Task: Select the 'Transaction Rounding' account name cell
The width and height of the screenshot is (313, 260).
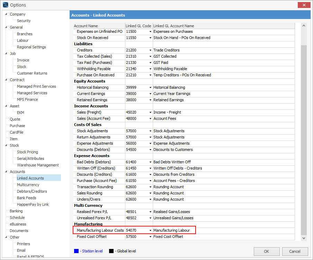Action: point(99,187)
